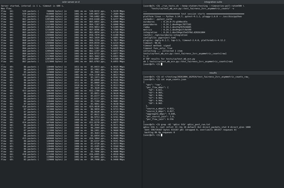Click the row with 9.7027 Mbps

click(63, 40)
